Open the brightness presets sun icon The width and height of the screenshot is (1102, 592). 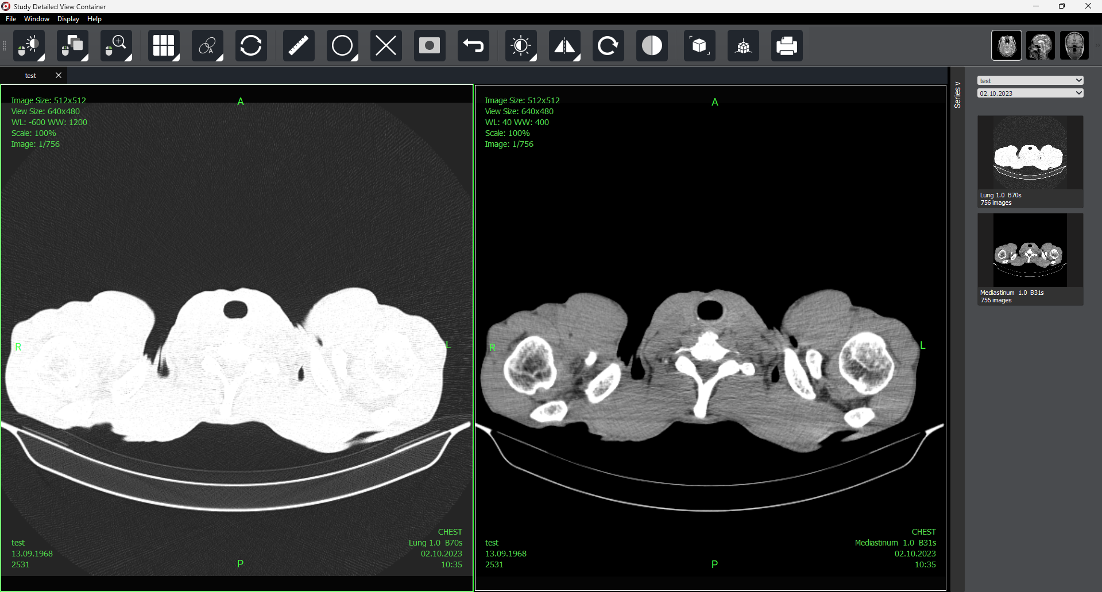tap(521, 45)
